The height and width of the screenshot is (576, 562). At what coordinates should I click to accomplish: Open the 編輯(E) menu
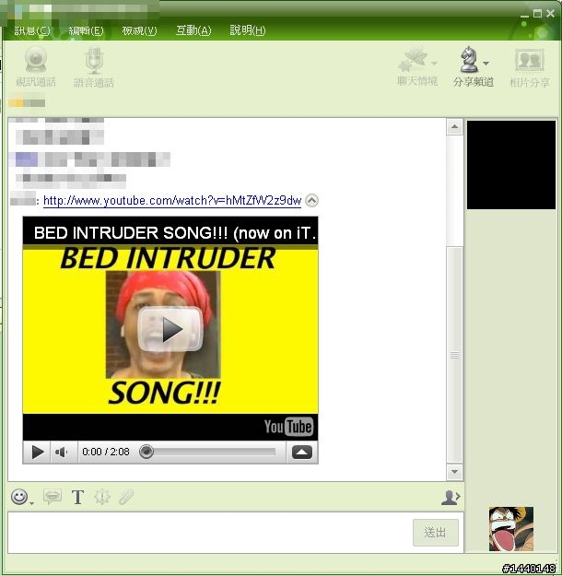[86, 30]
